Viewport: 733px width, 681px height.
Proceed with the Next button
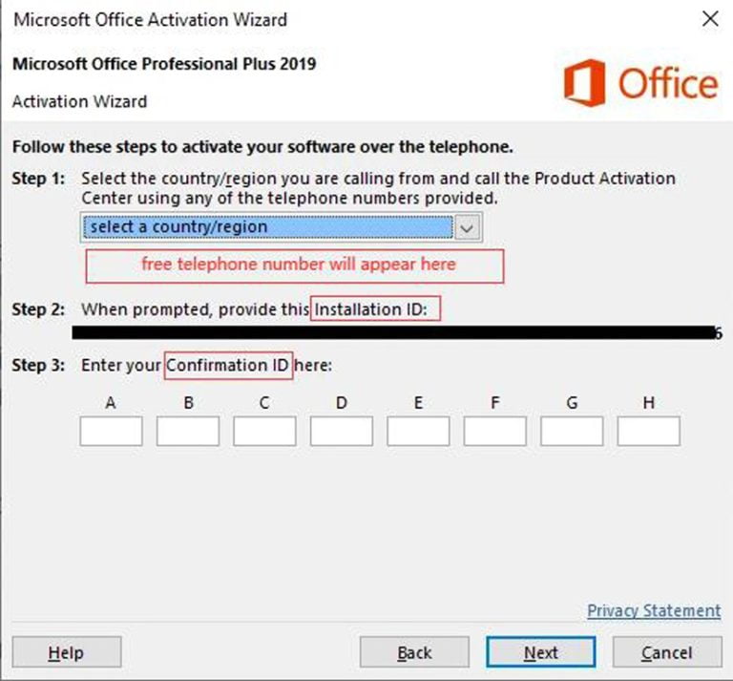[541, 652]
